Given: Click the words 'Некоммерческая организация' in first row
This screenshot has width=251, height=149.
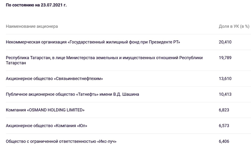Looking at the screenshot, I should (x=36, y=42).
